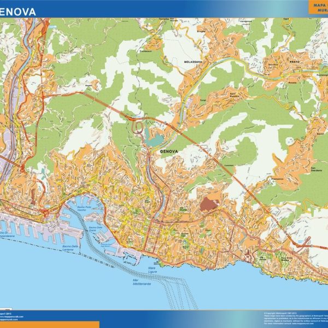
Task: Click the Sant'Eusebio place label
Action: [235, 95]
